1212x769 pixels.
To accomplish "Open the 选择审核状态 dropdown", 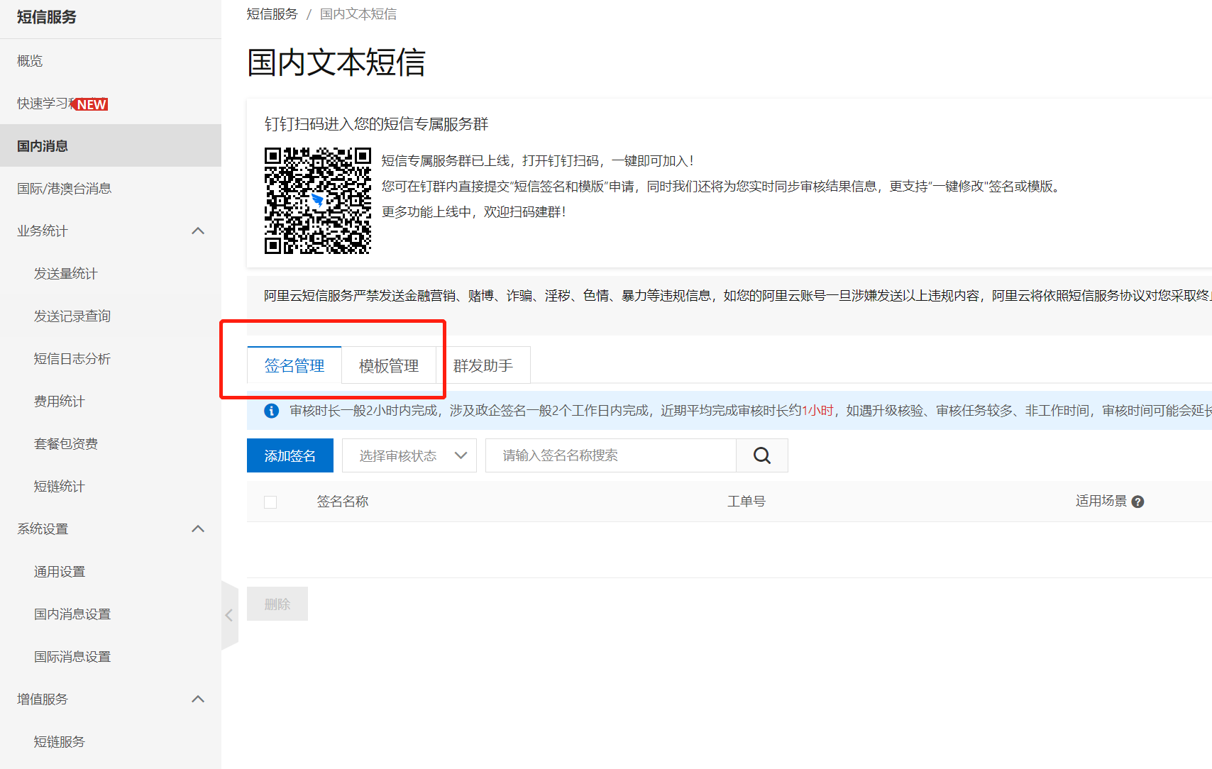I will click(x=409, y=455).
